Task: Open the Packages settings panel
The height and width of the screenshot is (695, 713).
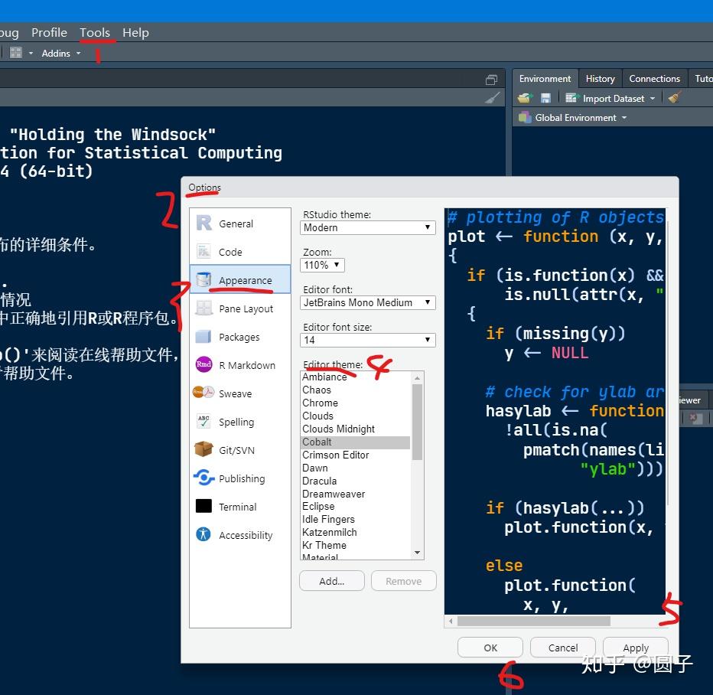Action: pos(239,337)
